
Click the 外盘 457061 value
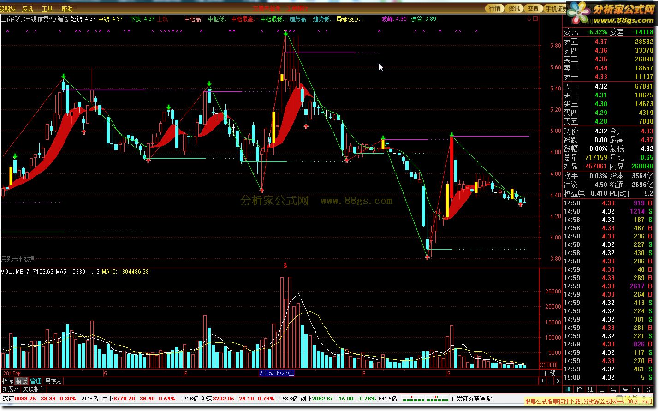point(596,166)
